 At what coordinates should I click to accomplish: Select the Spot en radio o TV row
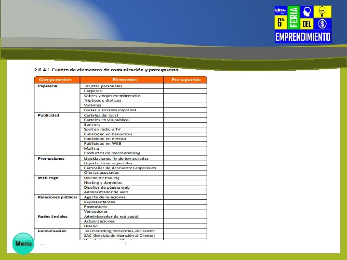[122, 130]
